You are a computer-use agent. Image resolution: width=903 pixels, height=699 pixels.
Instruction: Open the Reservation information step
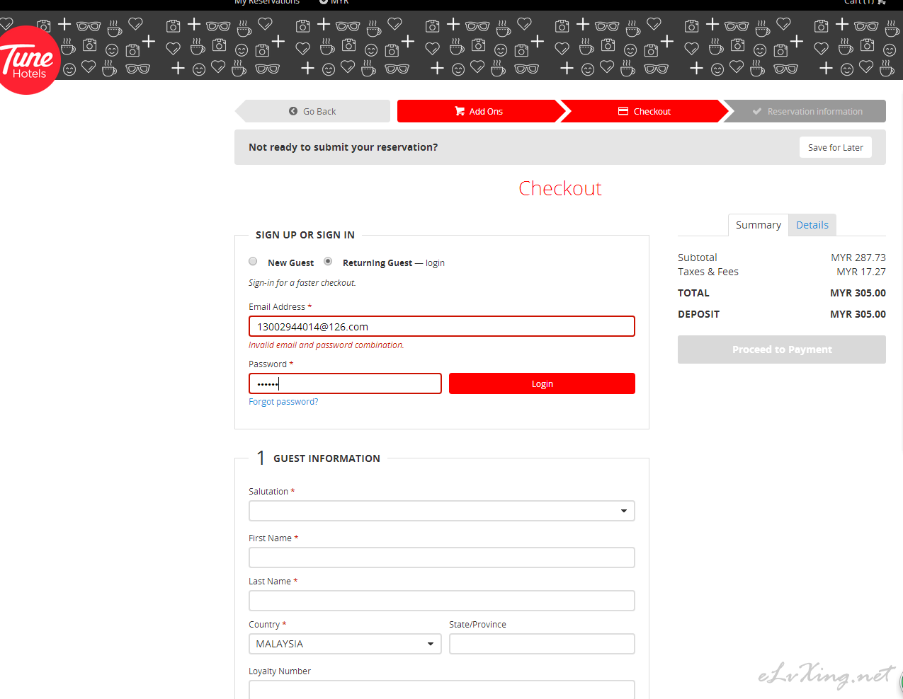click(807, 111)
